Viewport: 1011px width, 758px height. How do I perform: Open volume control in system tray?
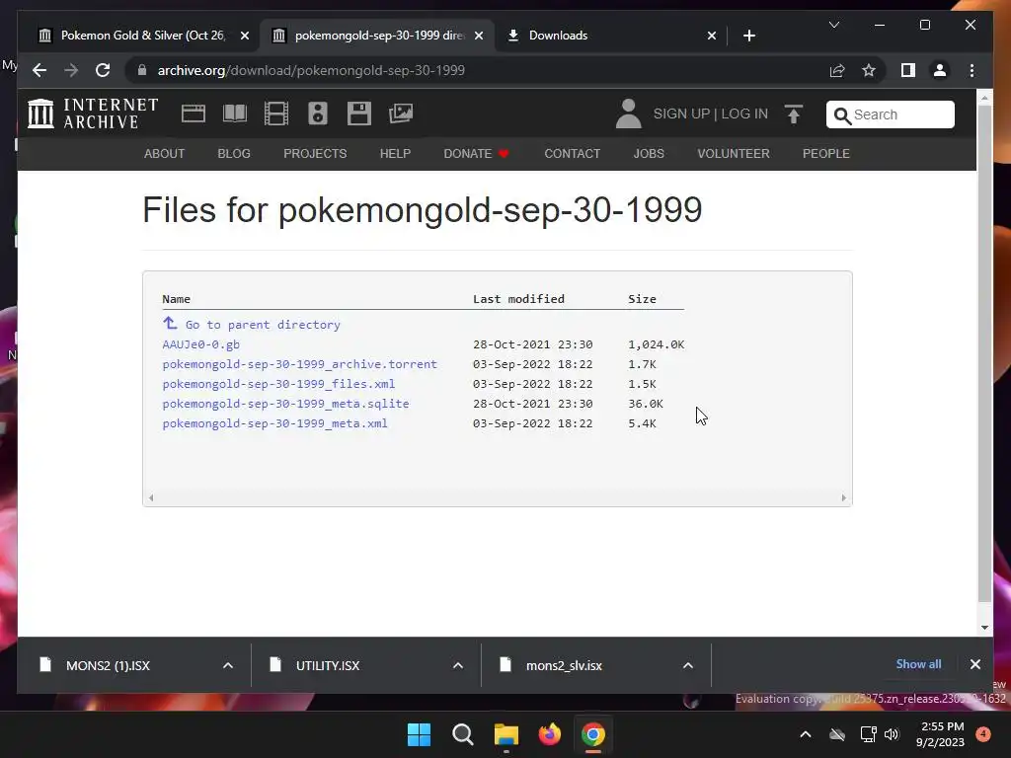click(892, 734)
